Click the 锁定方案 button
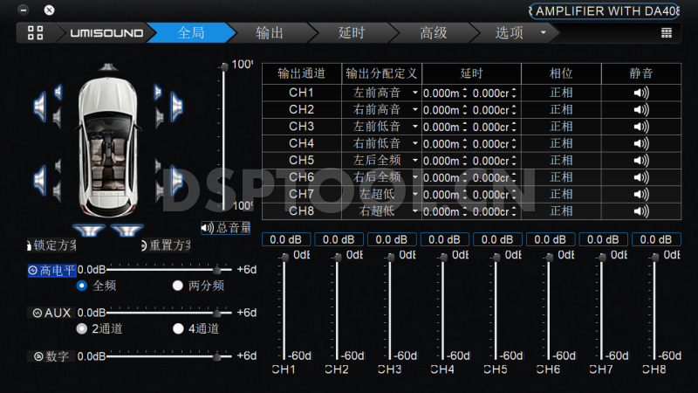The width and height of the screenshot is (698, 393). (51, 245)
